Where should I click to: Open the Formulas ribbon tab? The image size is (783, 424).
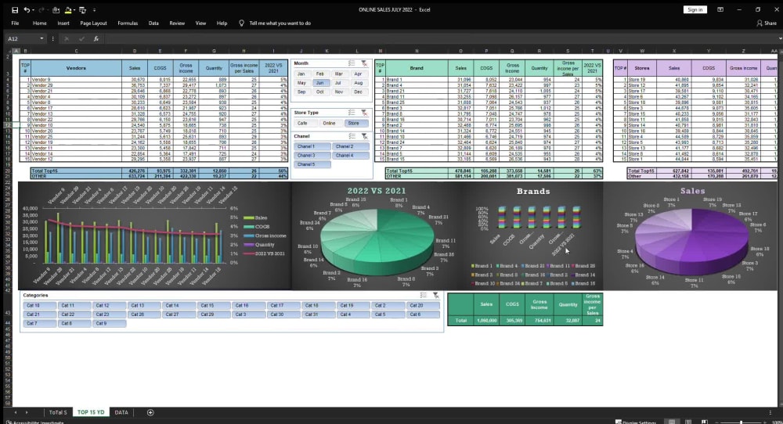point(128,23)
